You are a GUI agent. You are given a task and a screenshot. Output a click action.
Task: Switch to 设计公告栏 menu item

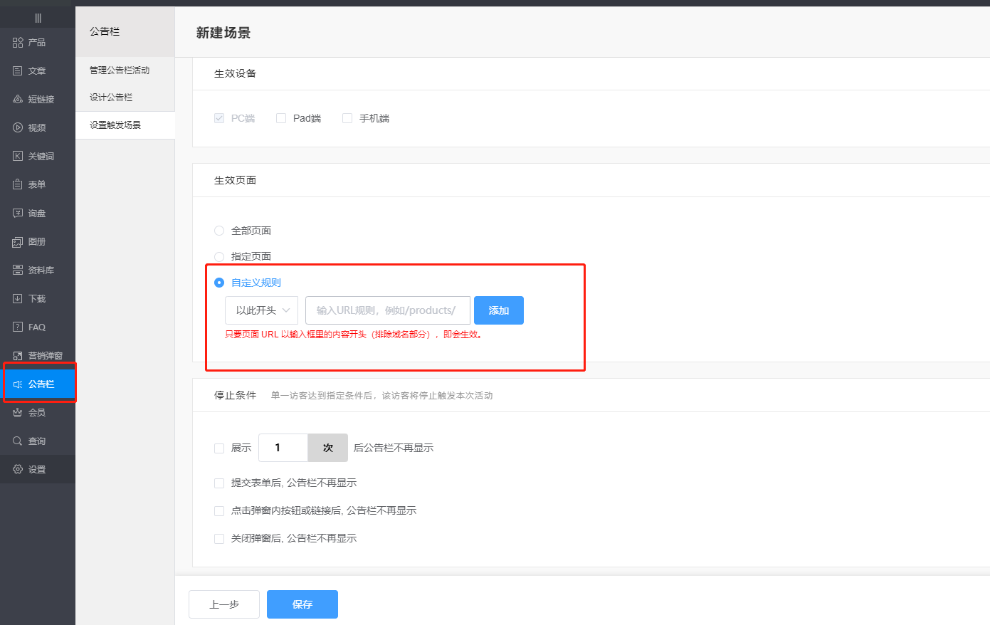(x=109, y=97)
